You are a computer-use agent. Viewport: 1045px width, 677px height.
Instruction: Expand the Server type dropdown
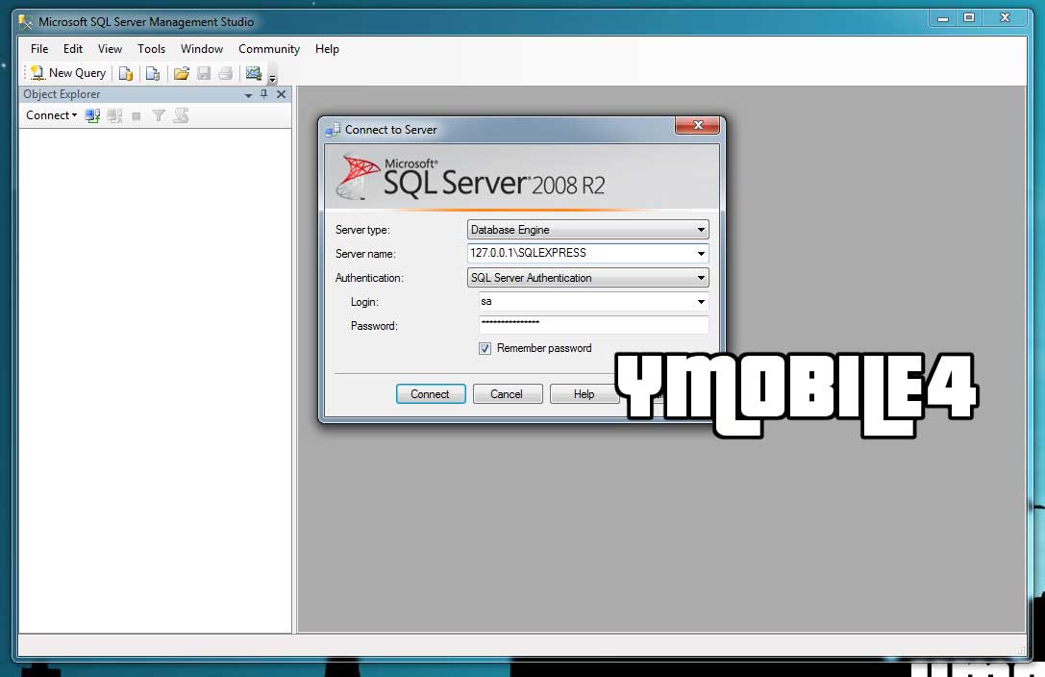tap(701, 230)
